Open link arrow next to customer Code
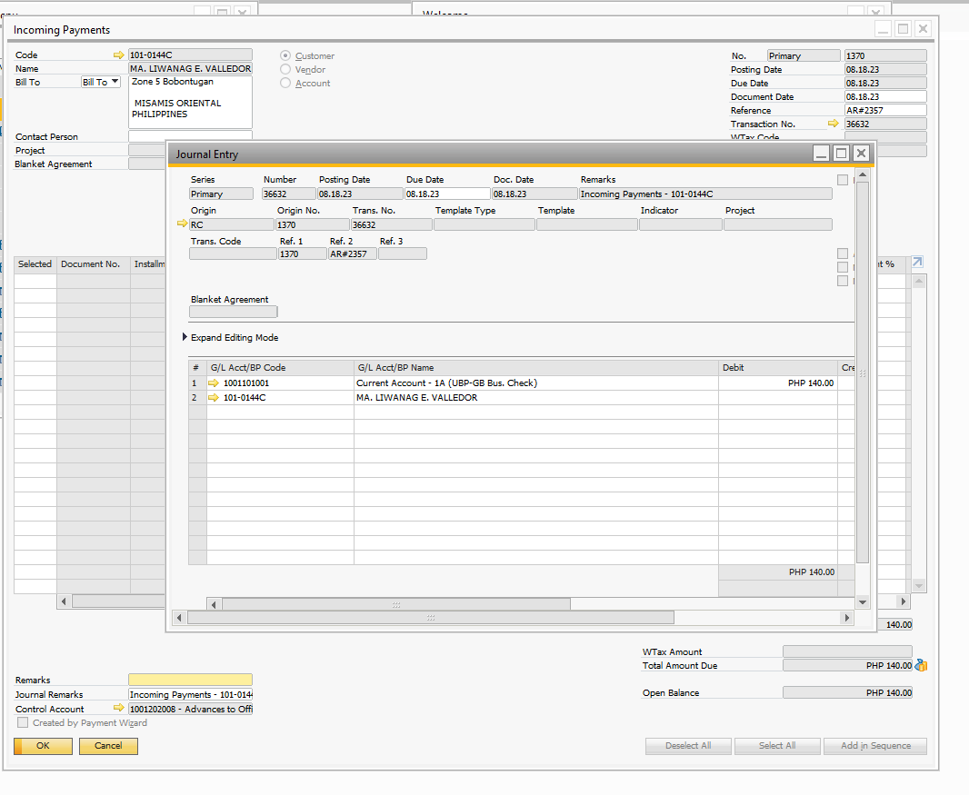The width and height of the screenshot is (969, 795). coord(119,55)
